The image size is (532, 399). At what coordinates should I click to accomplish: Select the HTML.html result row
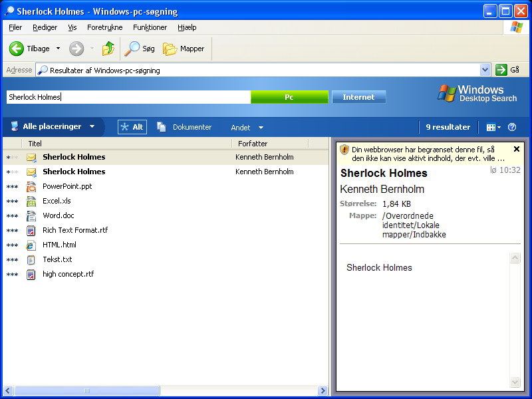coord(166,245)
